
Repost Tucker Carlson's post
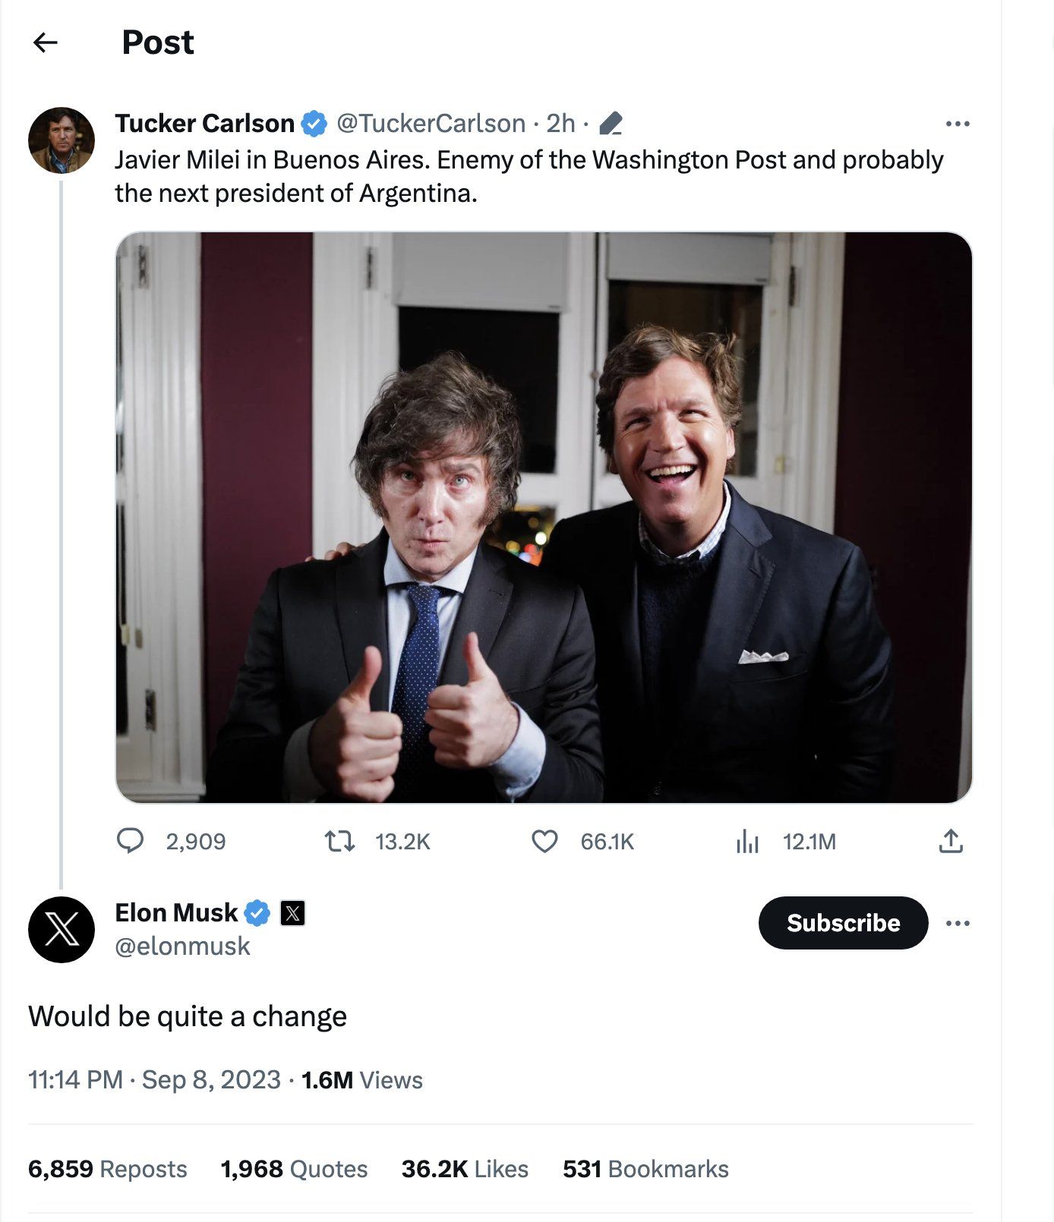(x=339, y=841)
